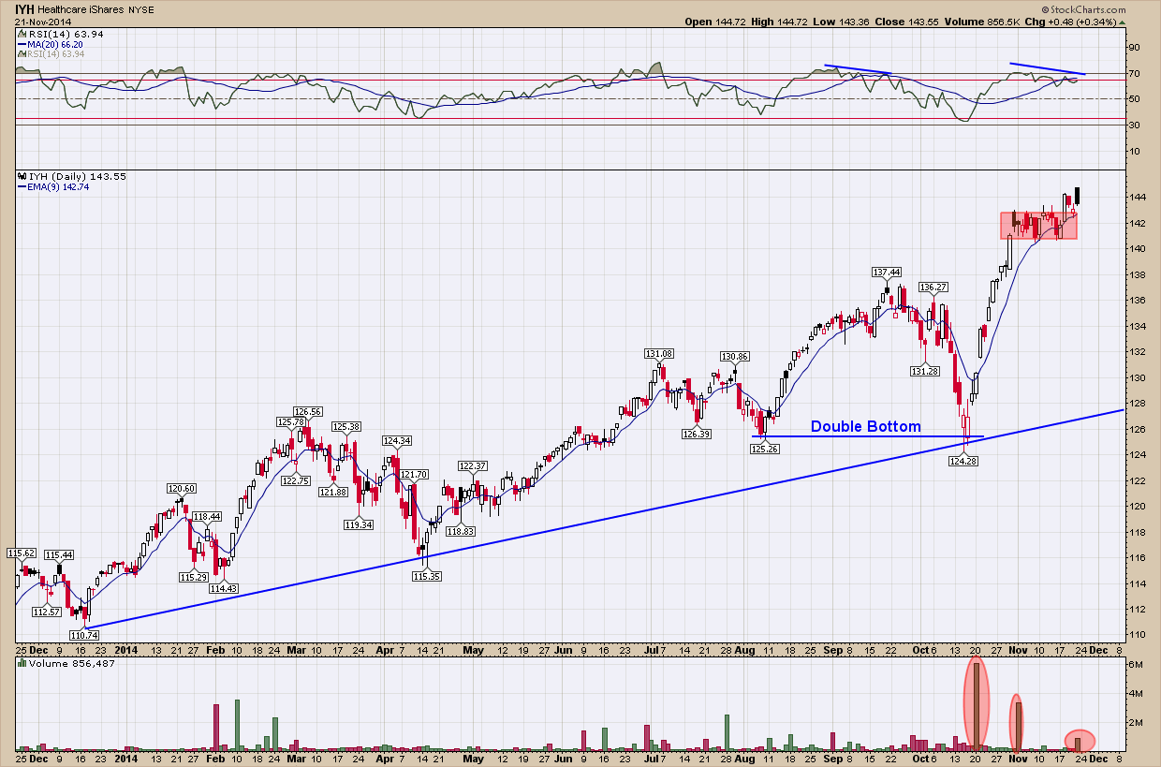Click the 115.35 April low price label
1161x767 pixels.
[425, 576]
